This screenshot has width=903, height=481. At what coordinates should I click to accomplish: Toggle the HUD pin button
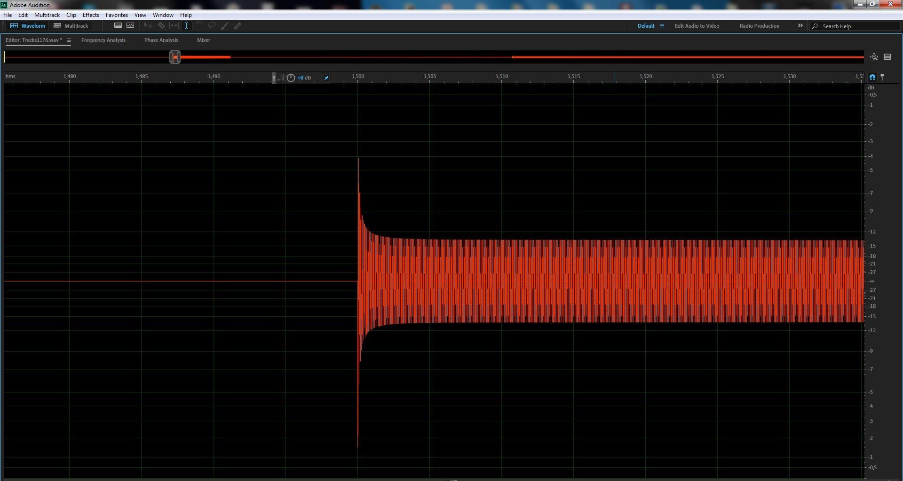(x=326, y=78)
